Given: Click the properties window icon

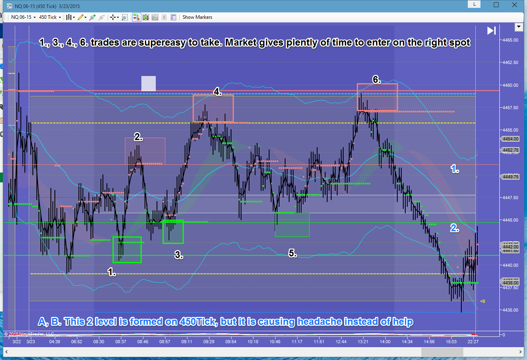Looking at the screenshot, I should [173, 17].
